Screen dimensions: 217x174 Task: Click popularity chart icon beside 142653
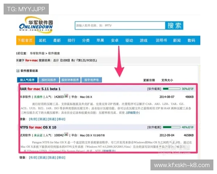click(66, 96)
